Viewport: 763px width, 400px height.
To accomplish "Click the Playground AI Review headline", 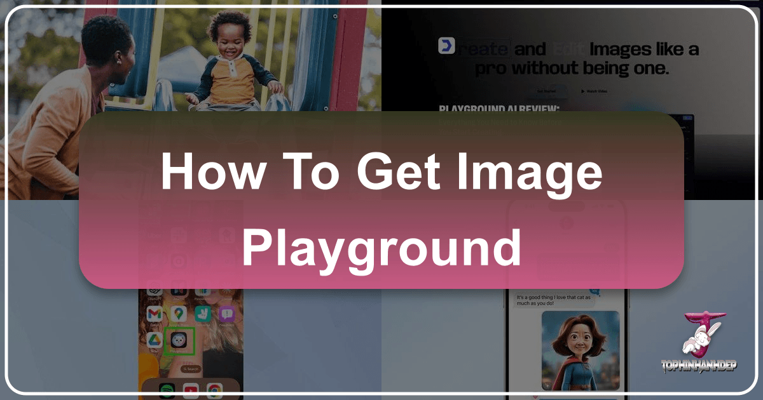I will (499, 109).
